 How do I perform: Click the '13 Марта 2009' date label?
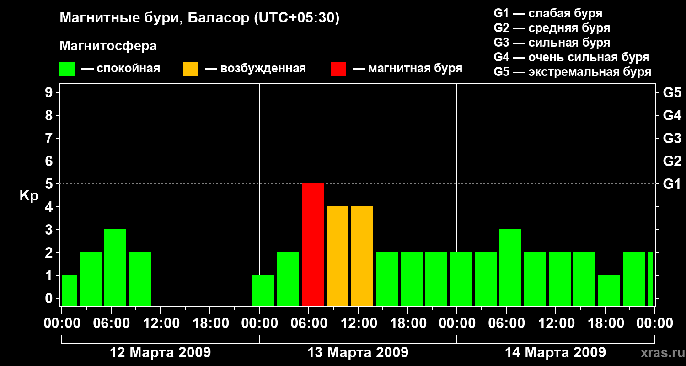click(x=358, y=353)
